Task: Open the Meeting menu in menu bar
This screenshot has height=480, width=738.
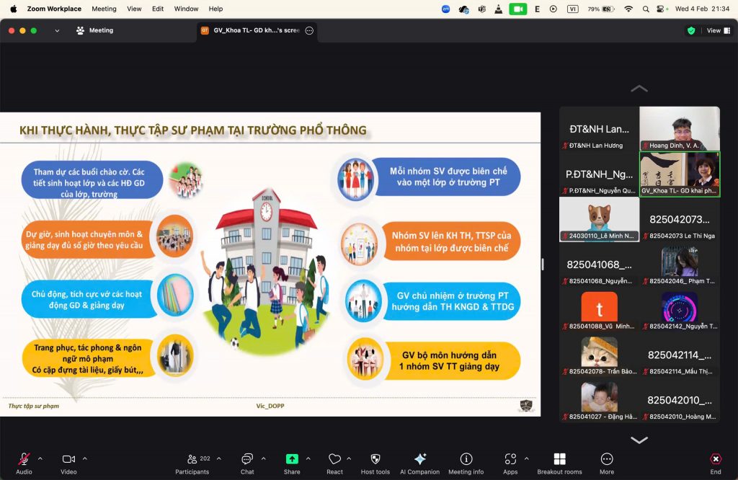Action: [104, 9]
